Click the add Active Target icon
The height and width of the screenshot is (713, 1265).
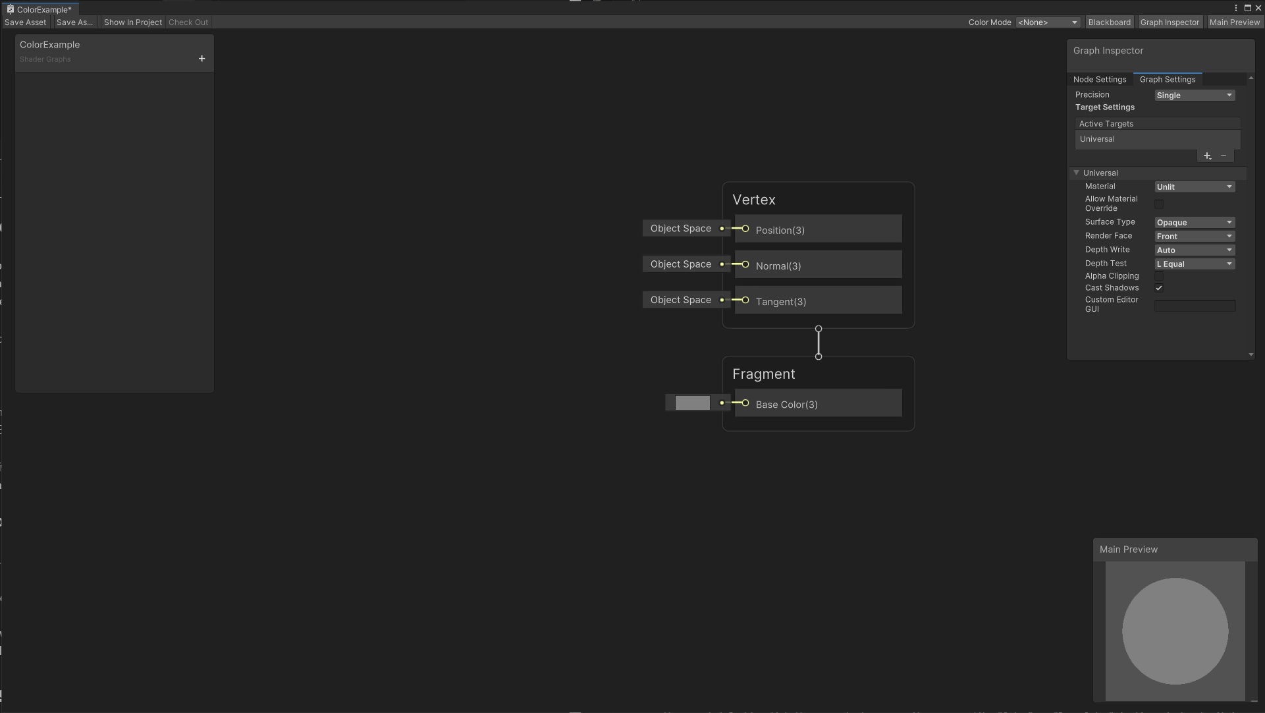coord(1207,155)
